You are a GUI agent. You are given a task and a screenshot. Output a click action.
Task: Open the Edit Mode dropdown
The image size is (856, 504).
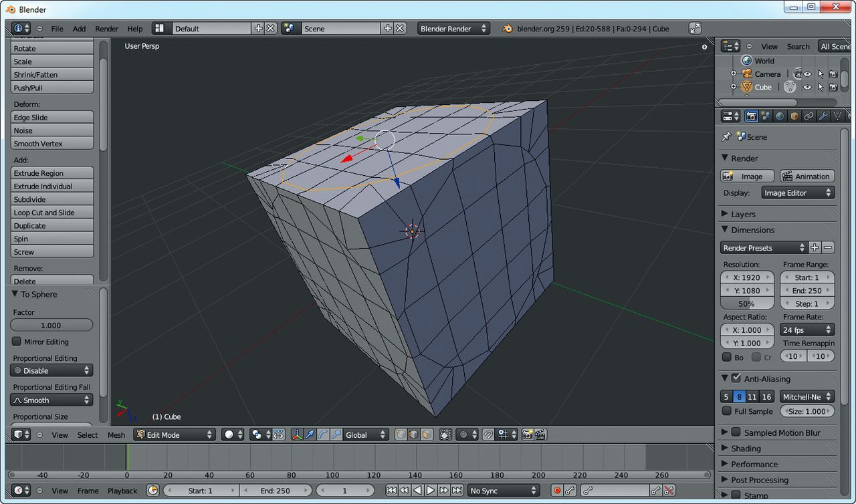[x=174, y=434]
